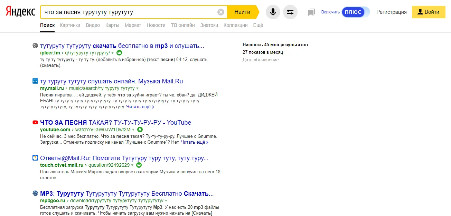Expand the dropdown arrow after the touch.otvet.mail.ru URL
This screenshot has height=216, width=451.
(132, 165)
